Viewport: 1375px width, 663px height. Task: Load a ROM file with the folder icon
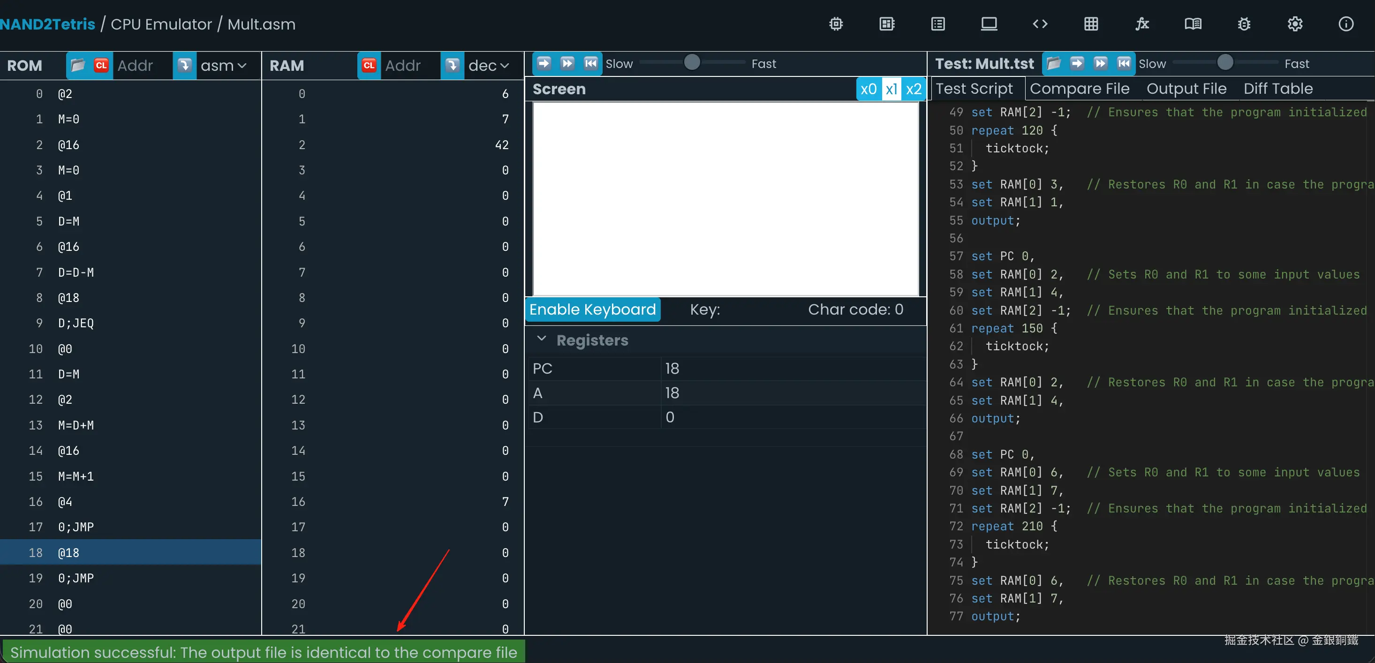[78, 65]
